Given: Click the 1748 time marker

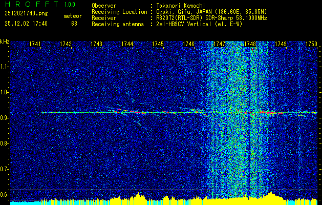Looking at the screenshot, I should click(250, 44).
